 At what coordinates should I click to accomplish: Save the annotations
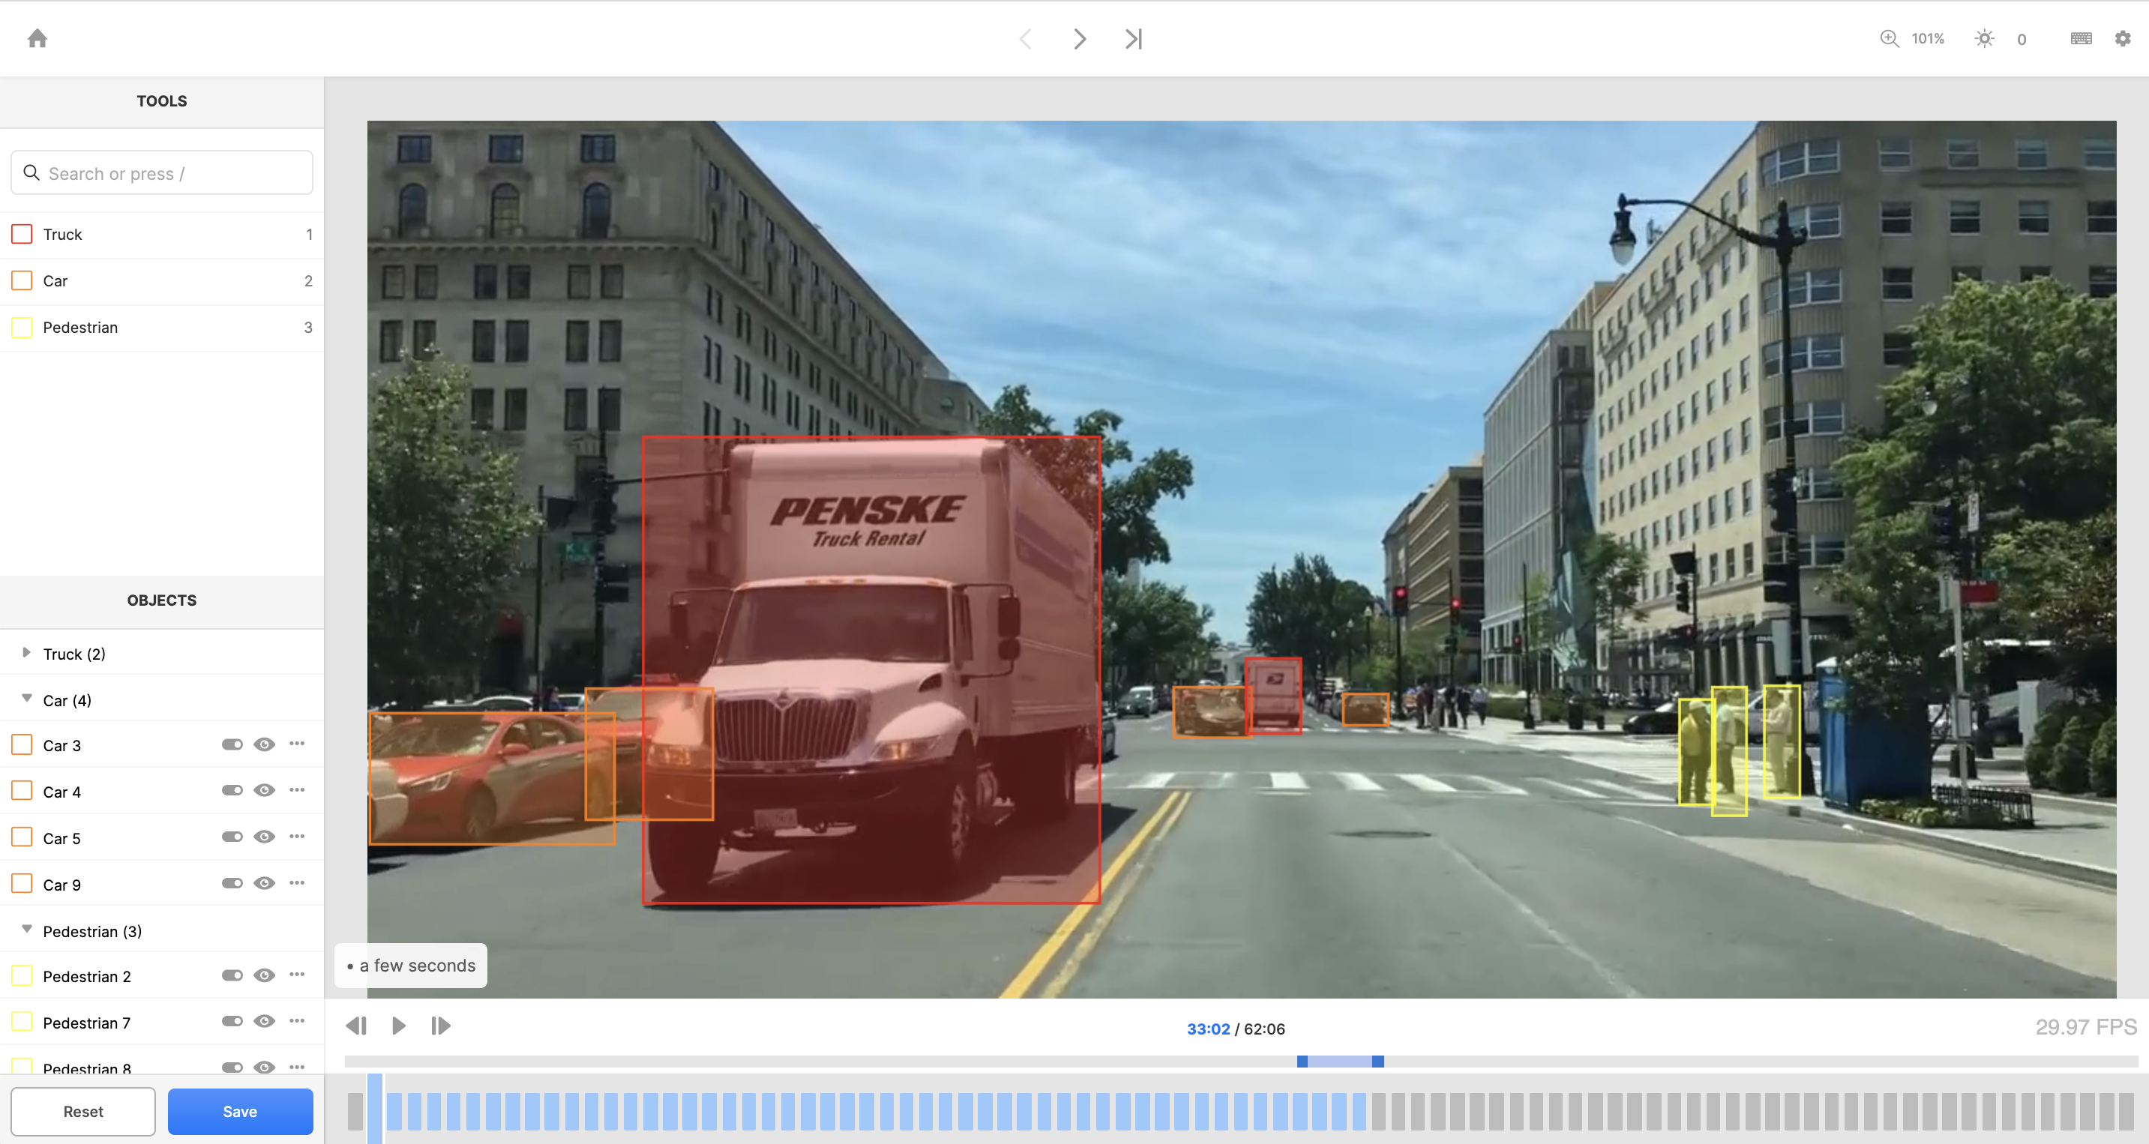tap(240, 1112)
